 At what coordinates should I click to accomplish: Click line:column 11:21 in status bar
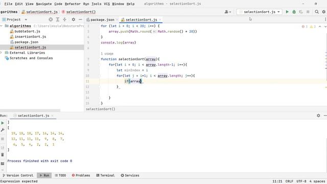pyautogui.click(x=277, y=181)
